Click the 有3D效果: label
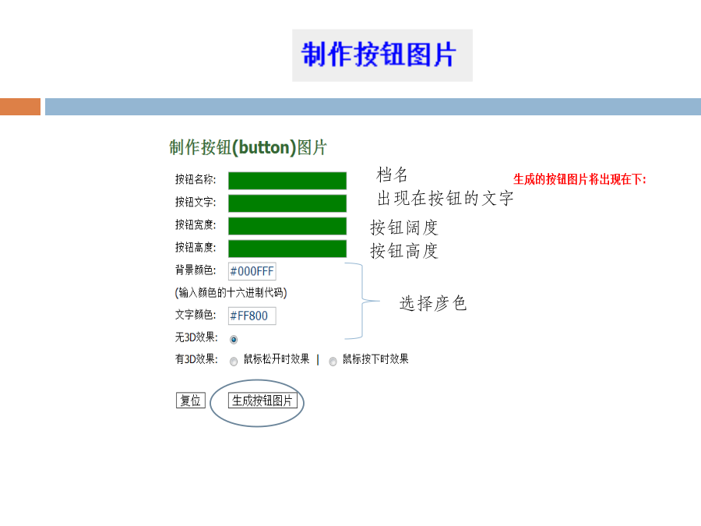 tap(196, 359)
